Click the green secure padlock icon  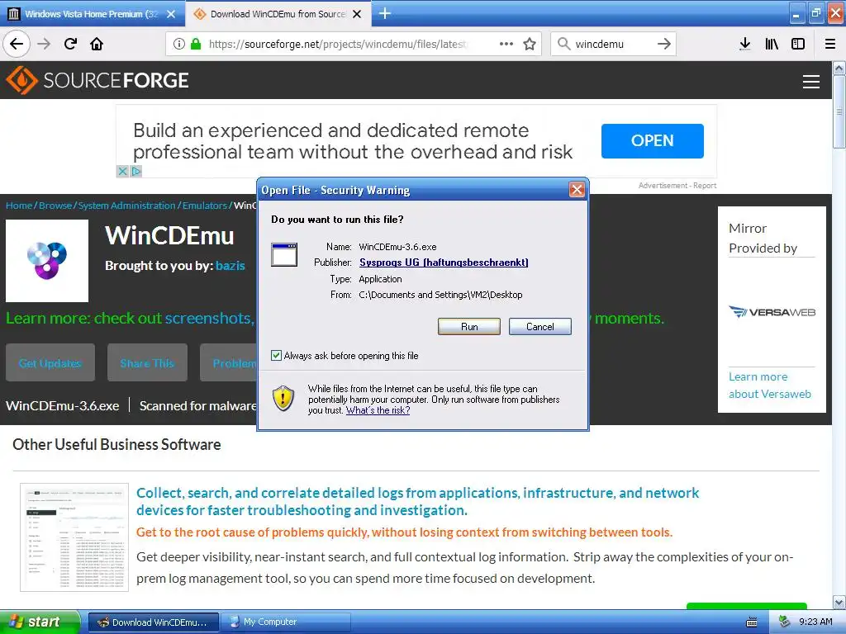[x=196, y=44]
